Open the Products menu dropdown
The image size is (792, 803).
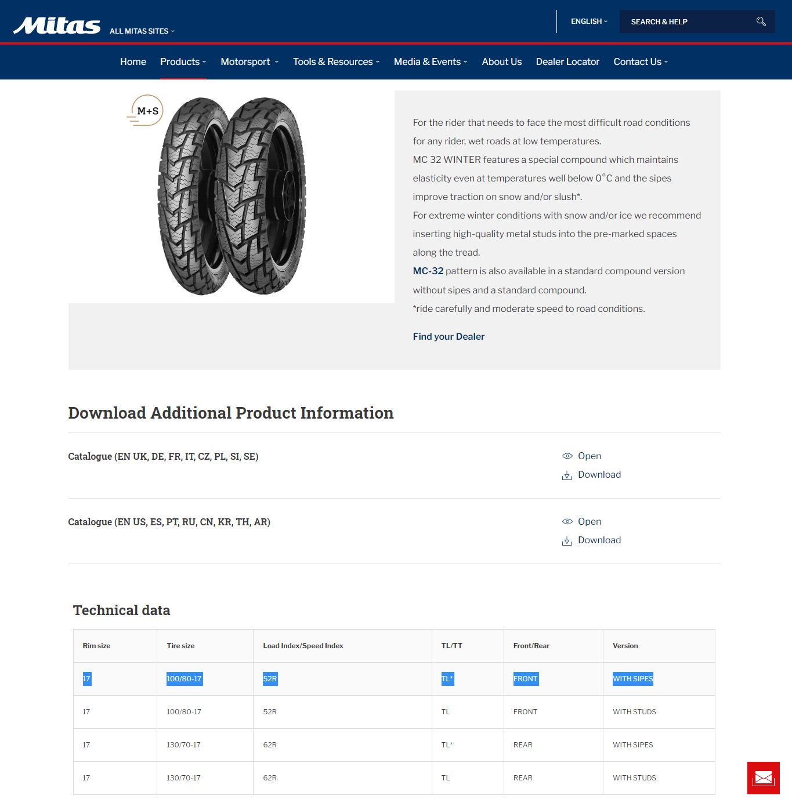point(183,61)
